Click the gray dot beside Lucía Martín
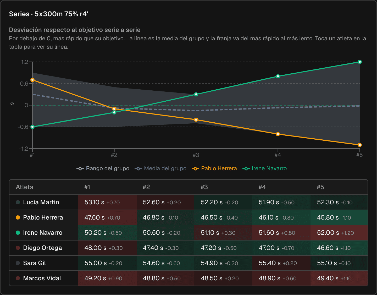The image size is (377, 295). [18, 202]
